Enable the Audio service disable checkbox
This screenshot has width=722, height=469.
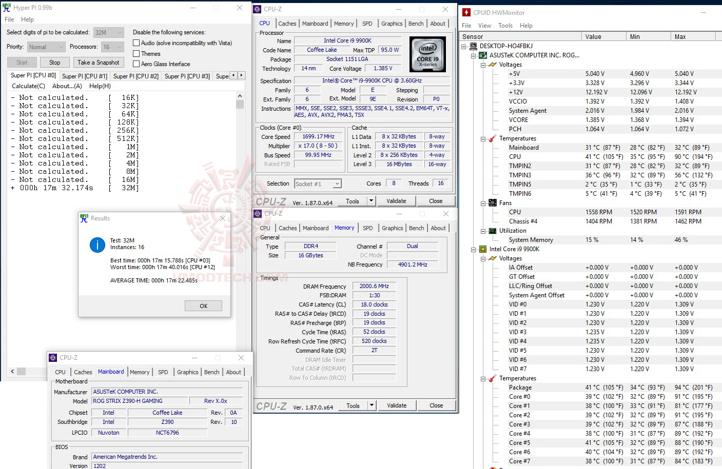[136, 43]
